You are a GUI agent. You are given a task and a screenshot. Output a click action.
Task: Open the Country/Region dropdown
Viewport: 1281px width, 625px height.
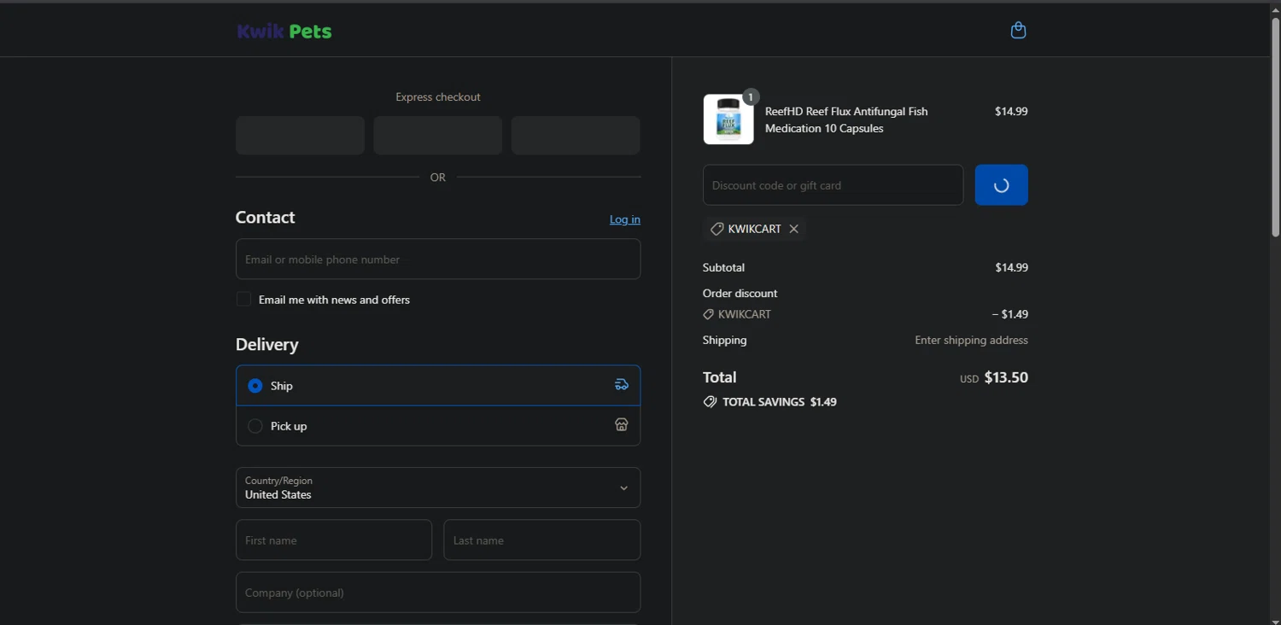pos(438,488)
